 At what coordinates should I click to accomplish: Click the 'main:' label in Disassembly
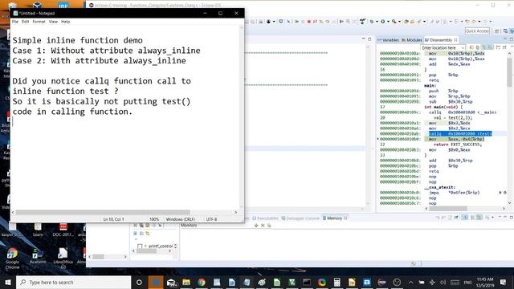(x=430, y=86)
